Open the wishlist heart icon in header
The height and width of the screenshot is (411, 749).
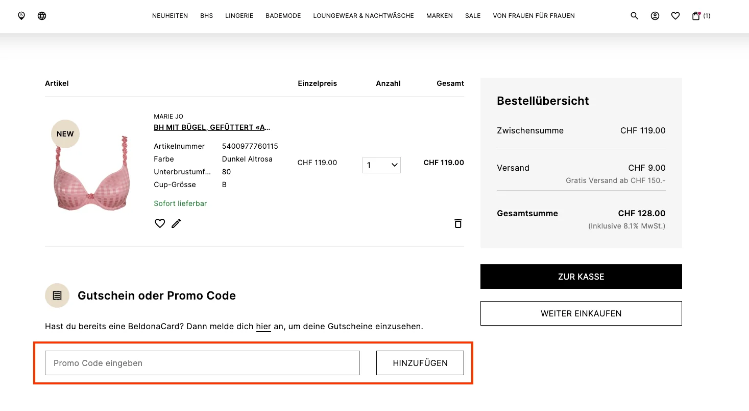click(x=675, y=16)
